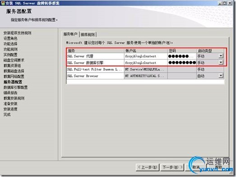236x177 pixels.
Task: Open startup type dropdown for SQL Server 代理
Action: click(x=221, y=56)
